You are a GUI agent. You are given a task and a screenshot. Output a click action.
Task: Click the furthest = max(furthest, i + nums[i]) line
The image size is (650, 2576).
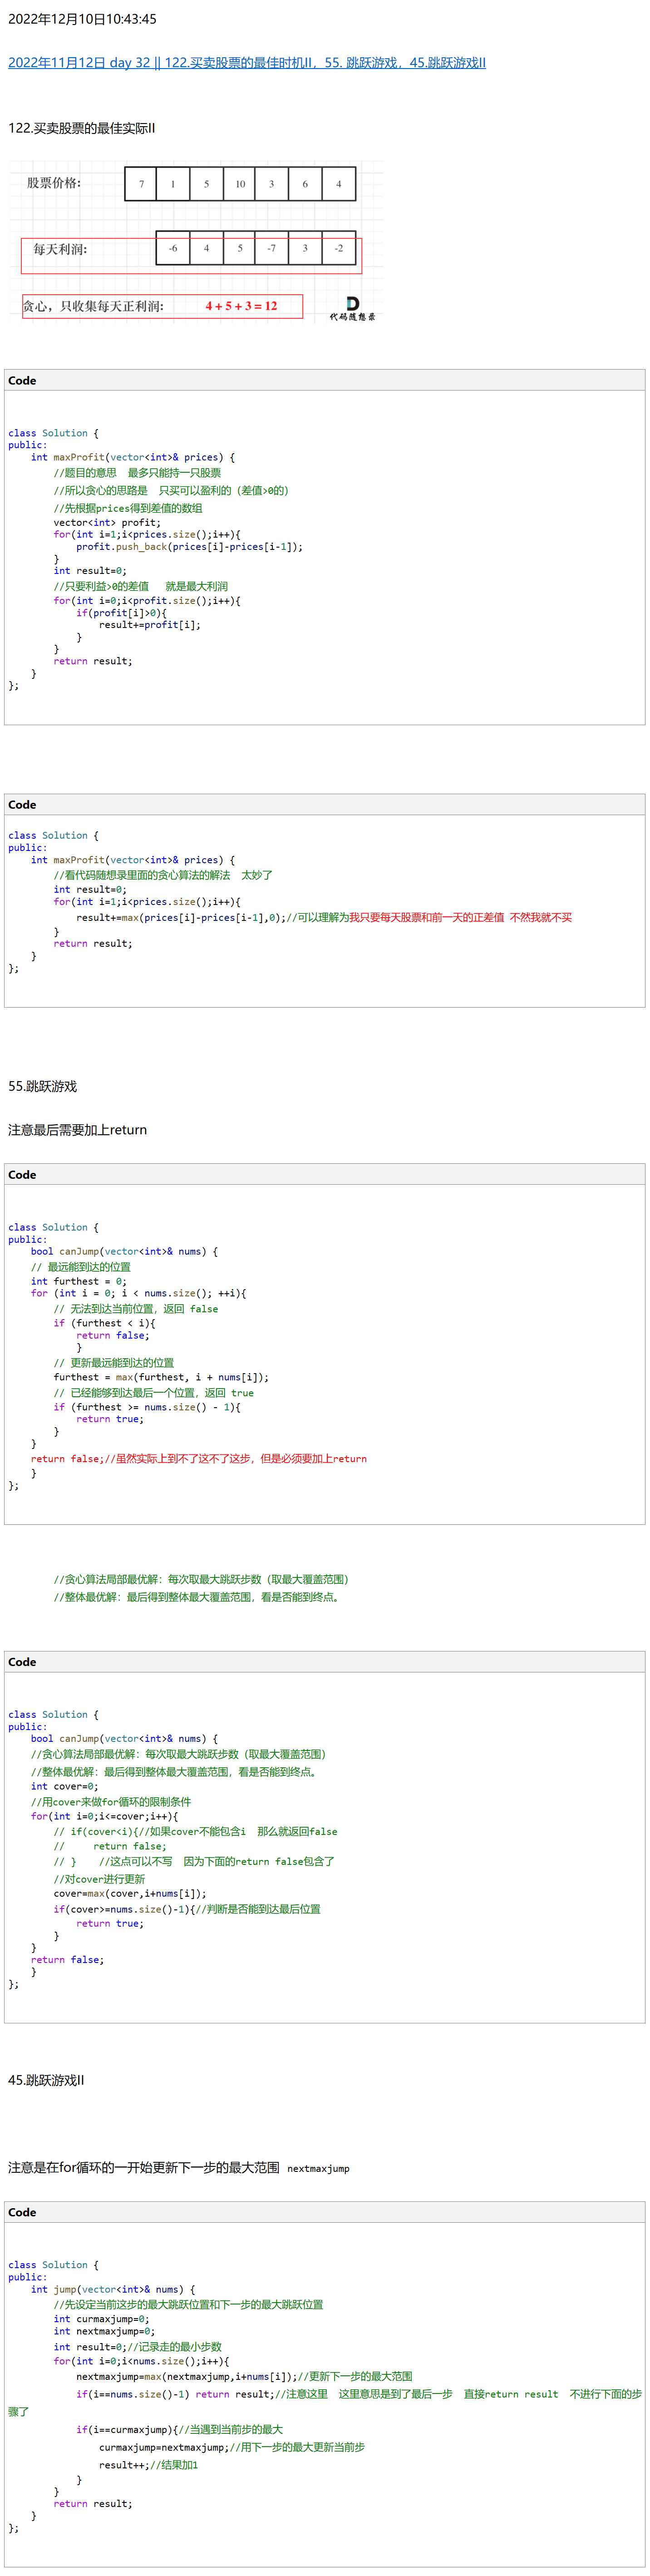pyautogui.click(x=161, y=1377)
